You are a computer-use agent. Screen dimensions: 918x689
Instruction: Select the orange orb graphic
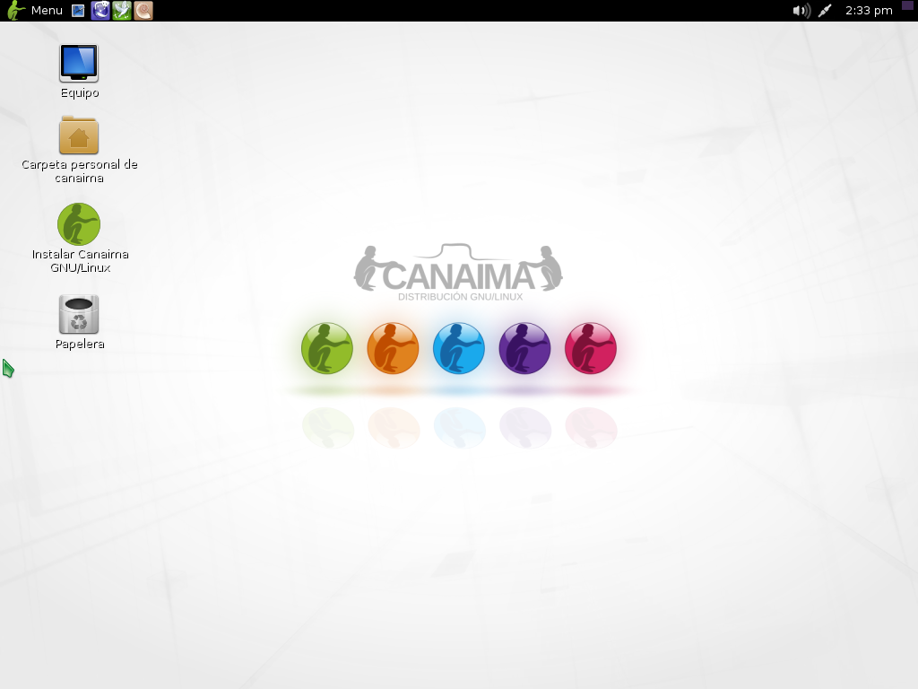[x=393, y=348]
